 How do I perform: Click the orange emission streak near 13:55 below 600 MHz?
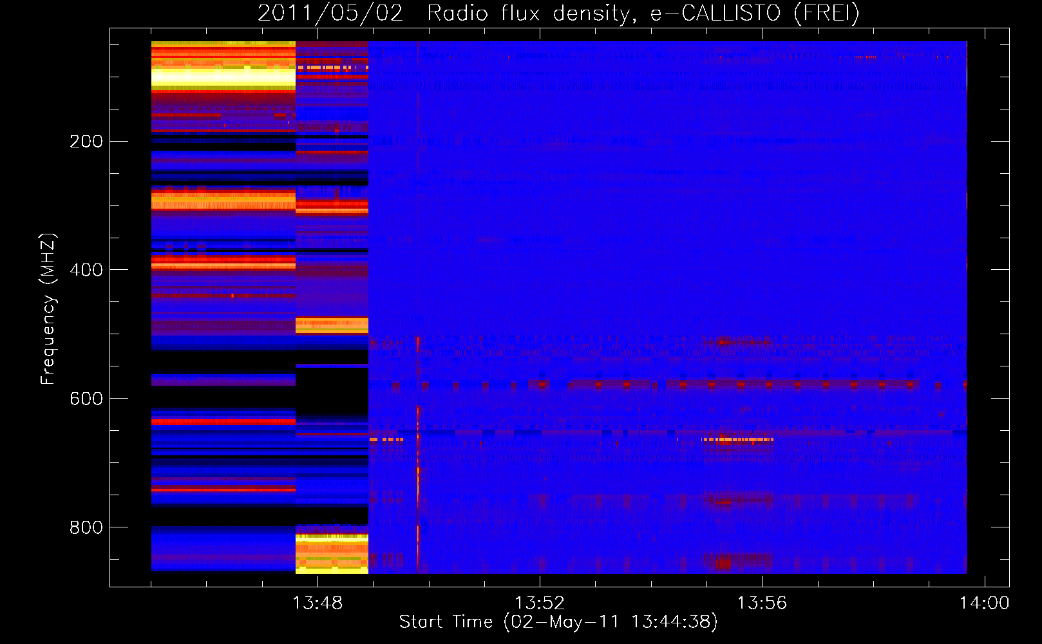(738, 440)
